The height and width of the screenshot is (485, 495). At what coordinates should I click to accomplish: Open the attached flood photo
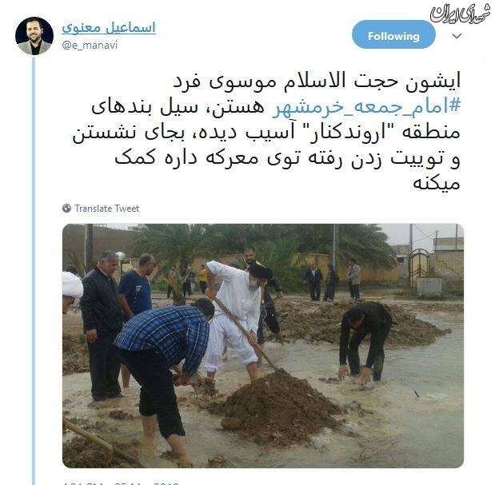263,346
